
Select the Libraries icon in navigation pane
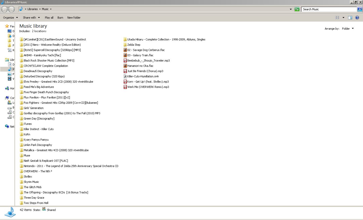[7, 60]
